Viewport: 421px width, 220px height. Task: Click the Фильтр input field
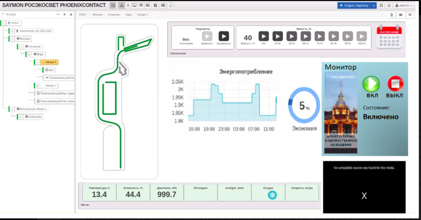tap(29, 14)
